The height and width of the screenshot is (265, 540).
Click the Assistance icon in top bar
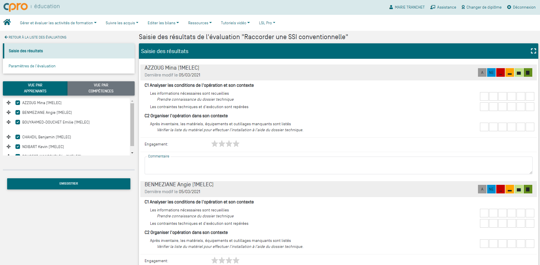[x=433, y=7]
